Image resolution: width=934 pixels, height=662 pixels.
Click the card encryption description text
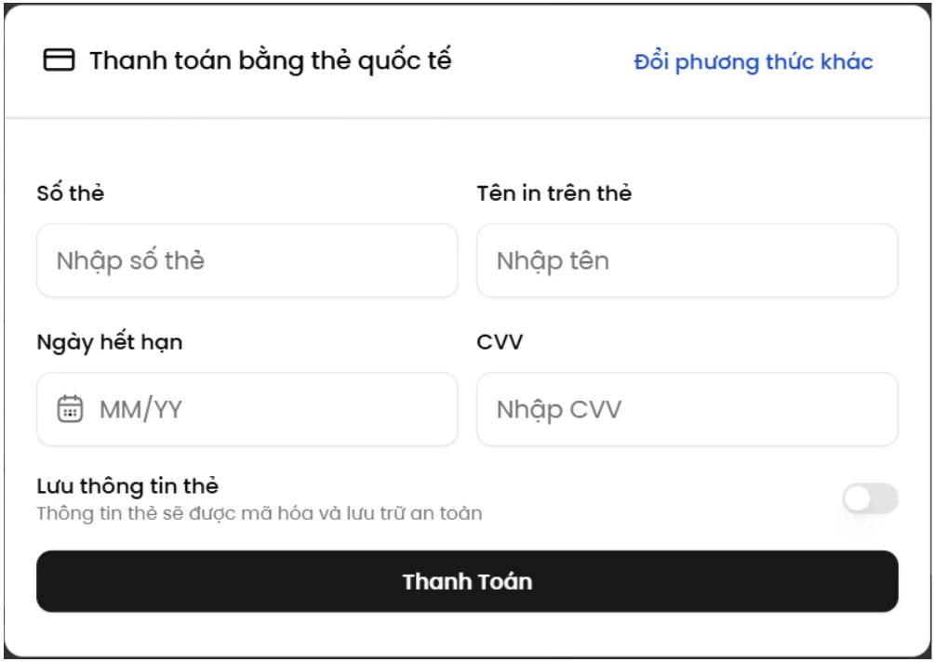[x=260, y=513]
